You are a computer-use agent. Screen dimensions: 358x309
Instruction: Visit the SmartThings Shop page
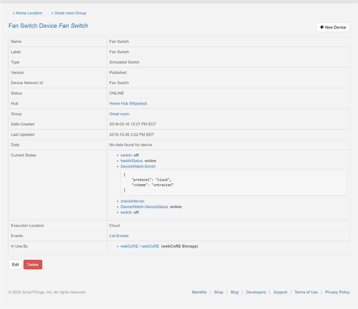(x=219, y=292)
